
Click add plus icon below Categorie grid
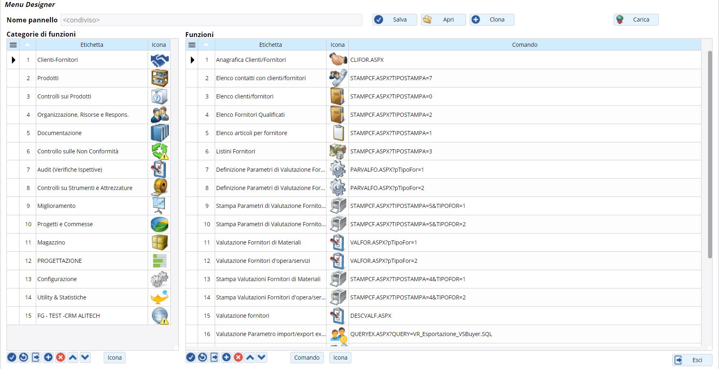tap(48, 358)
